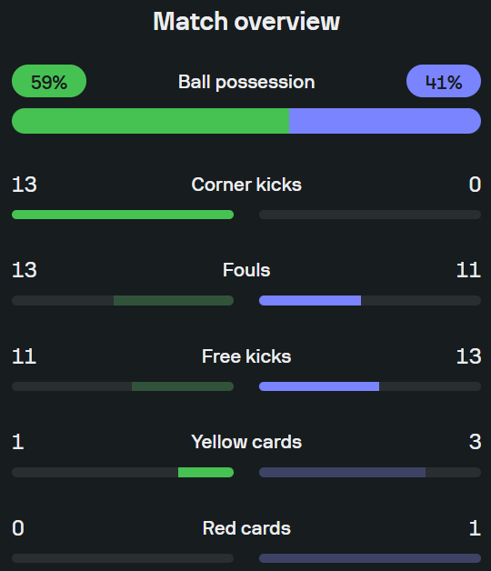Click the purple Free kicks bar
This screenshot has width=491, height=571.
coord(319,386)
